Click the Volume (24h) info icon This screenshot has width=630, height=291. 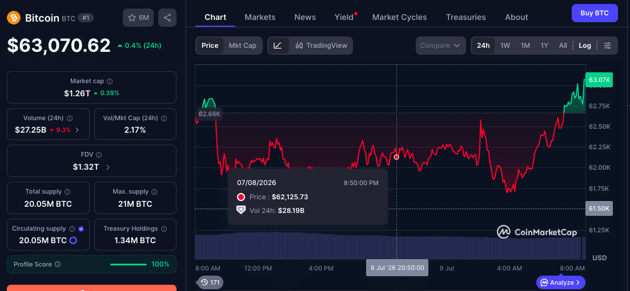pyautogui.click(x=70, y=118)
